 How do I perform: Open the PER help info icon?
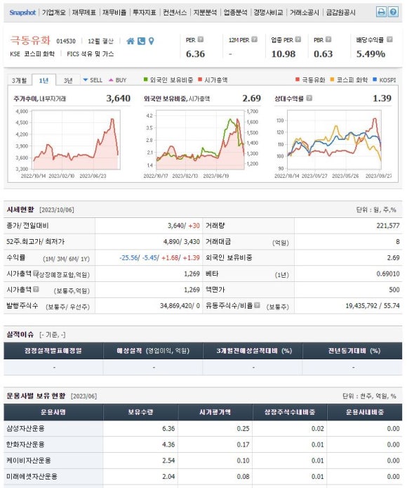click(x=201, y=39)
